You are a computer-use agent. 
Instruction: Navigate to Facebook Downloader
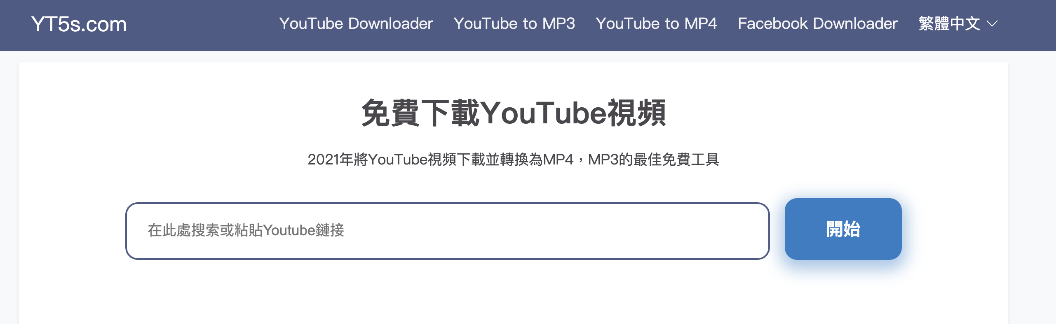pos(818,23)
